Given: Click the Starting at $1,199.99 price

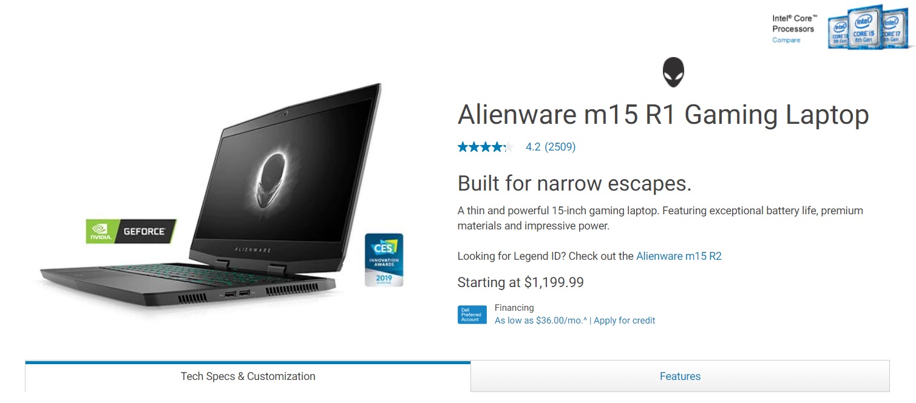Looking at the screenshot, I should coord(521,282).
